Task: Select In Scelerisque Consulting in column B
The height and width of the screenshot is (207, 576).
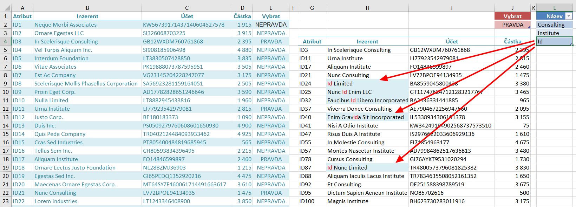Action: click(x=87, y=41)
